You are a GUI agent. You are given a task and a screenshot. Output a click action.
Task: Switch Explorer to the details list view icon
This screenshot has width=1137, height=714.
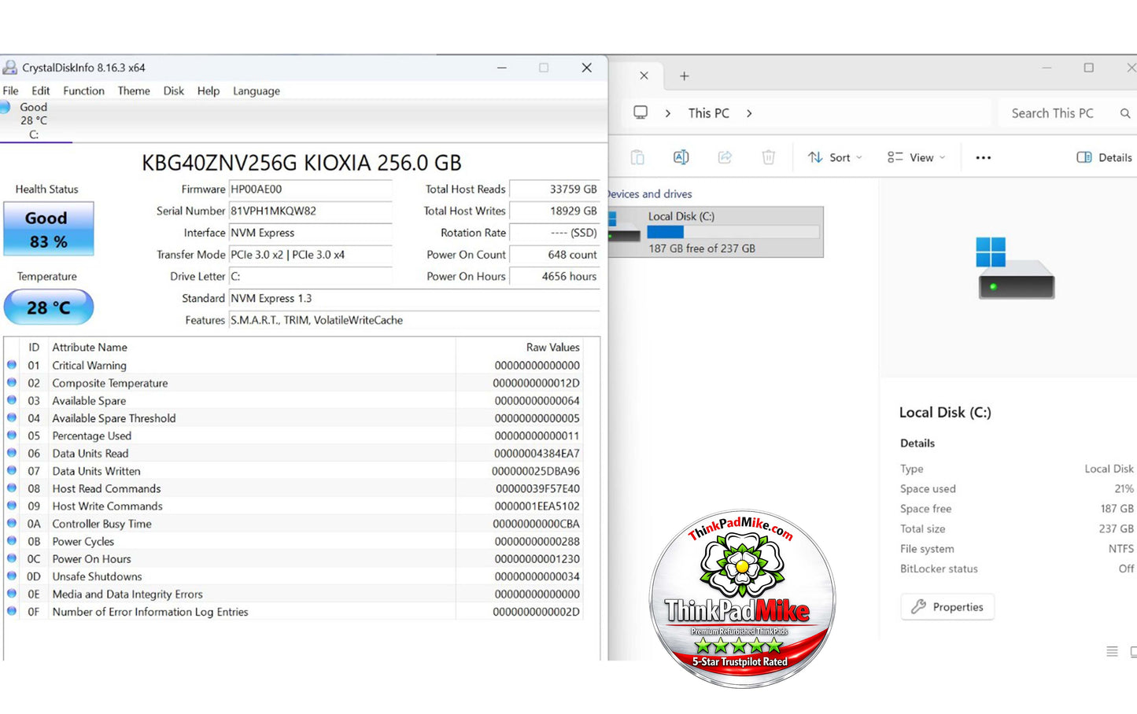pyautogui.click(x=1112, y=651)
